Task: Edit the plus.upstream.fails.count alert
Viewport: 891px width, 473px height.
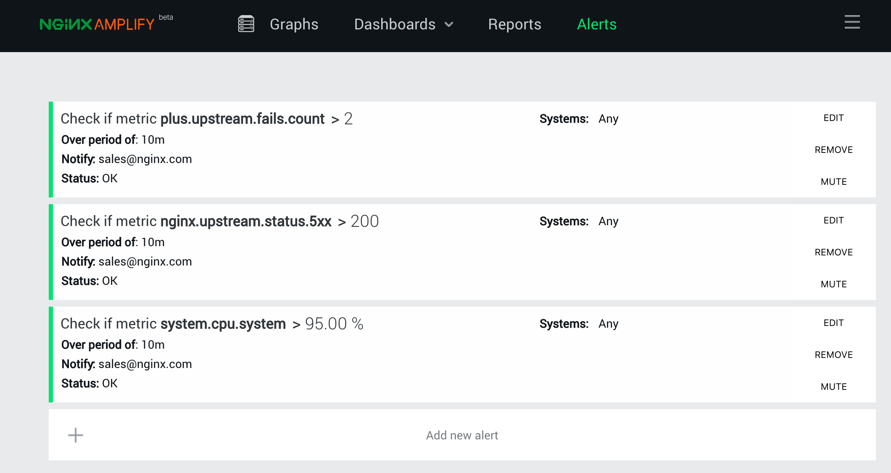Action: coord(833,118)
